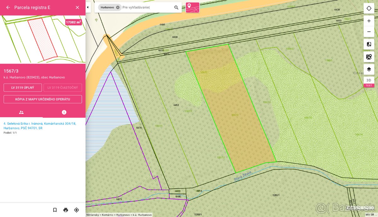Click the 1567/3 parcel title
378x217 pixels.
point(11,71)
